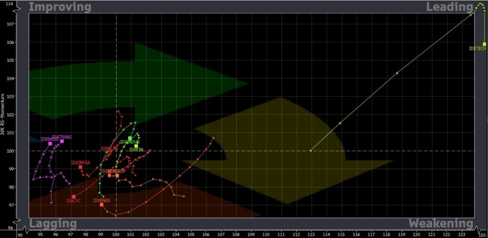Select the IDXPROP orange square marker
The image size is (488, 238).
117,176
